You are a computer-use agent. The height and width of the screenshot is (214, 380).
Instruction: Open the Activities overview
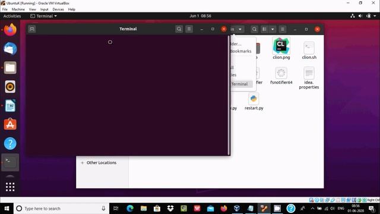point(12,16)
